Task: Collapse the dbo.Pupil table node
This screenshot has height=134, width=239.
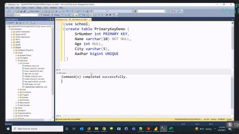Action: tap(16, 61)
